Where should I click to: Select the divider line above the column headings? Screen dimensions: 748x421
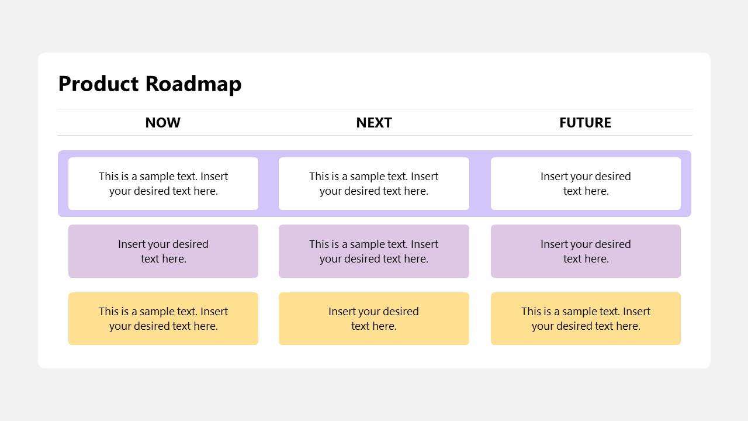point(374,109)
